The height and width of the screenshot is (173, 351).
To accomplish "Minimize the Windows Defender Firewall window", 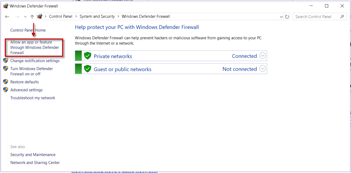I will coord(311,6).
